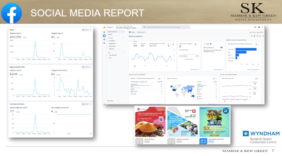Viewport: 282px width, 156px height.
Task: Select the New users metric tab
Action: (143, 45)
